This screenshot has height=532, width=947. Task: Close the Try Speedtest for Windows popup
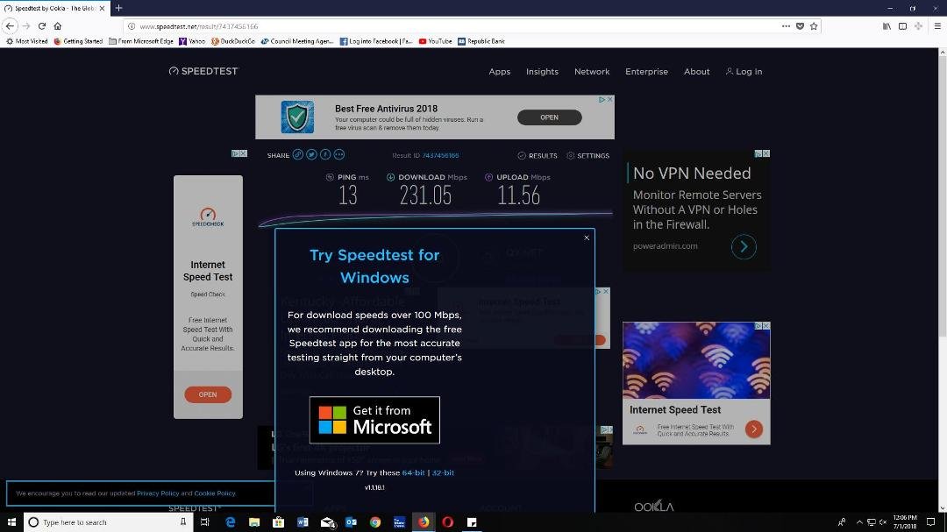point(587,238)
